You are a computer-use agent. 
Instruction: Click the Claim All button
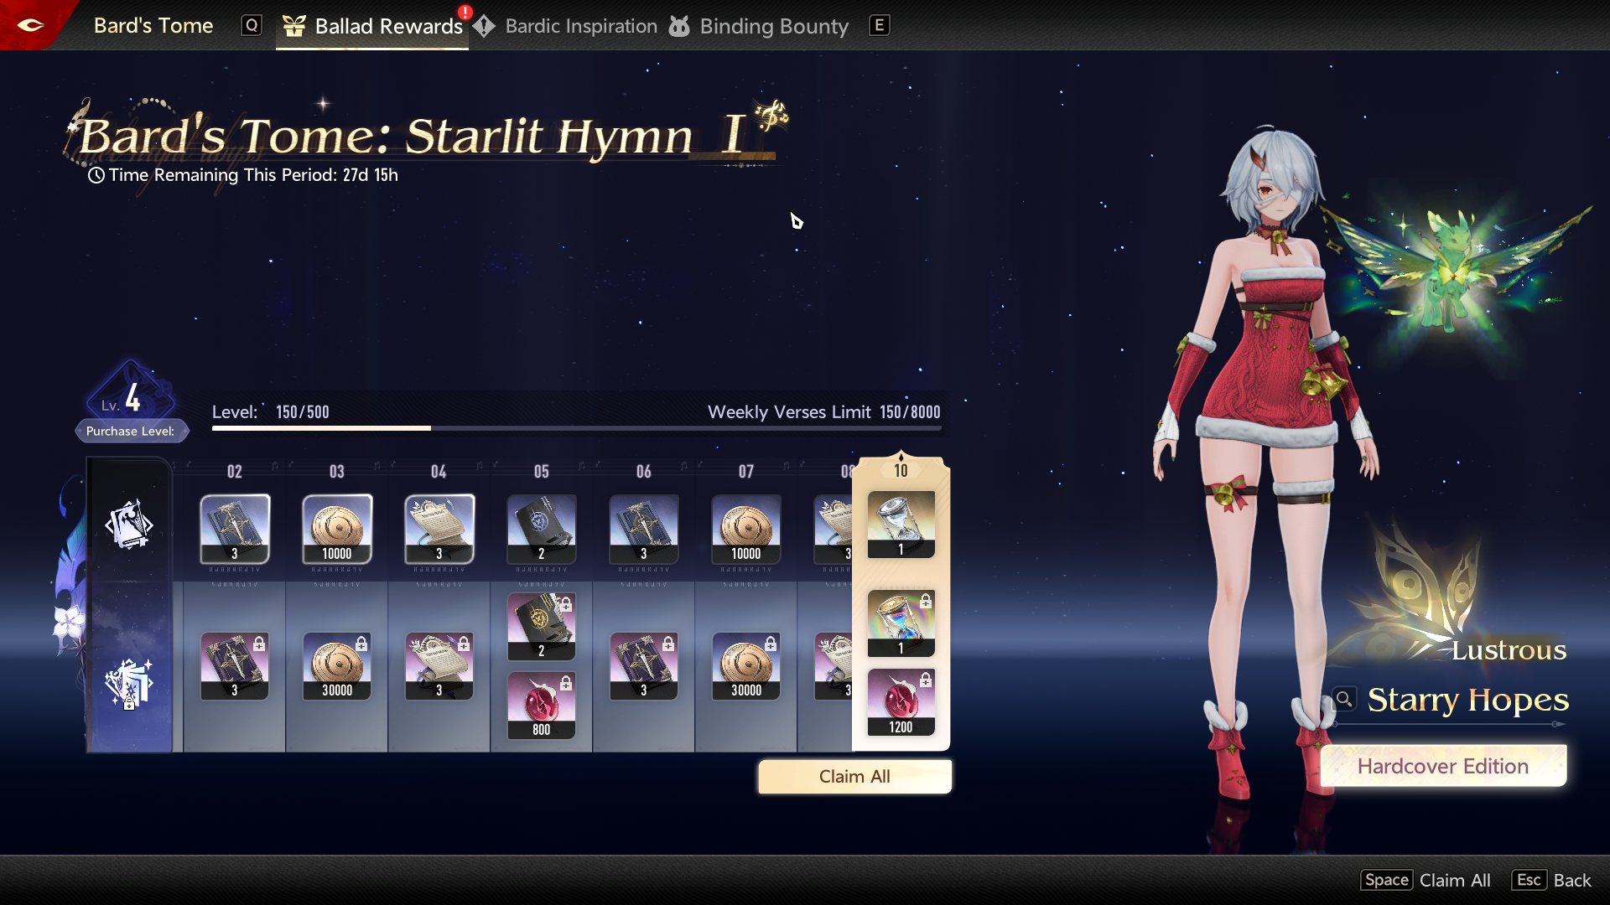click(854, 777)
